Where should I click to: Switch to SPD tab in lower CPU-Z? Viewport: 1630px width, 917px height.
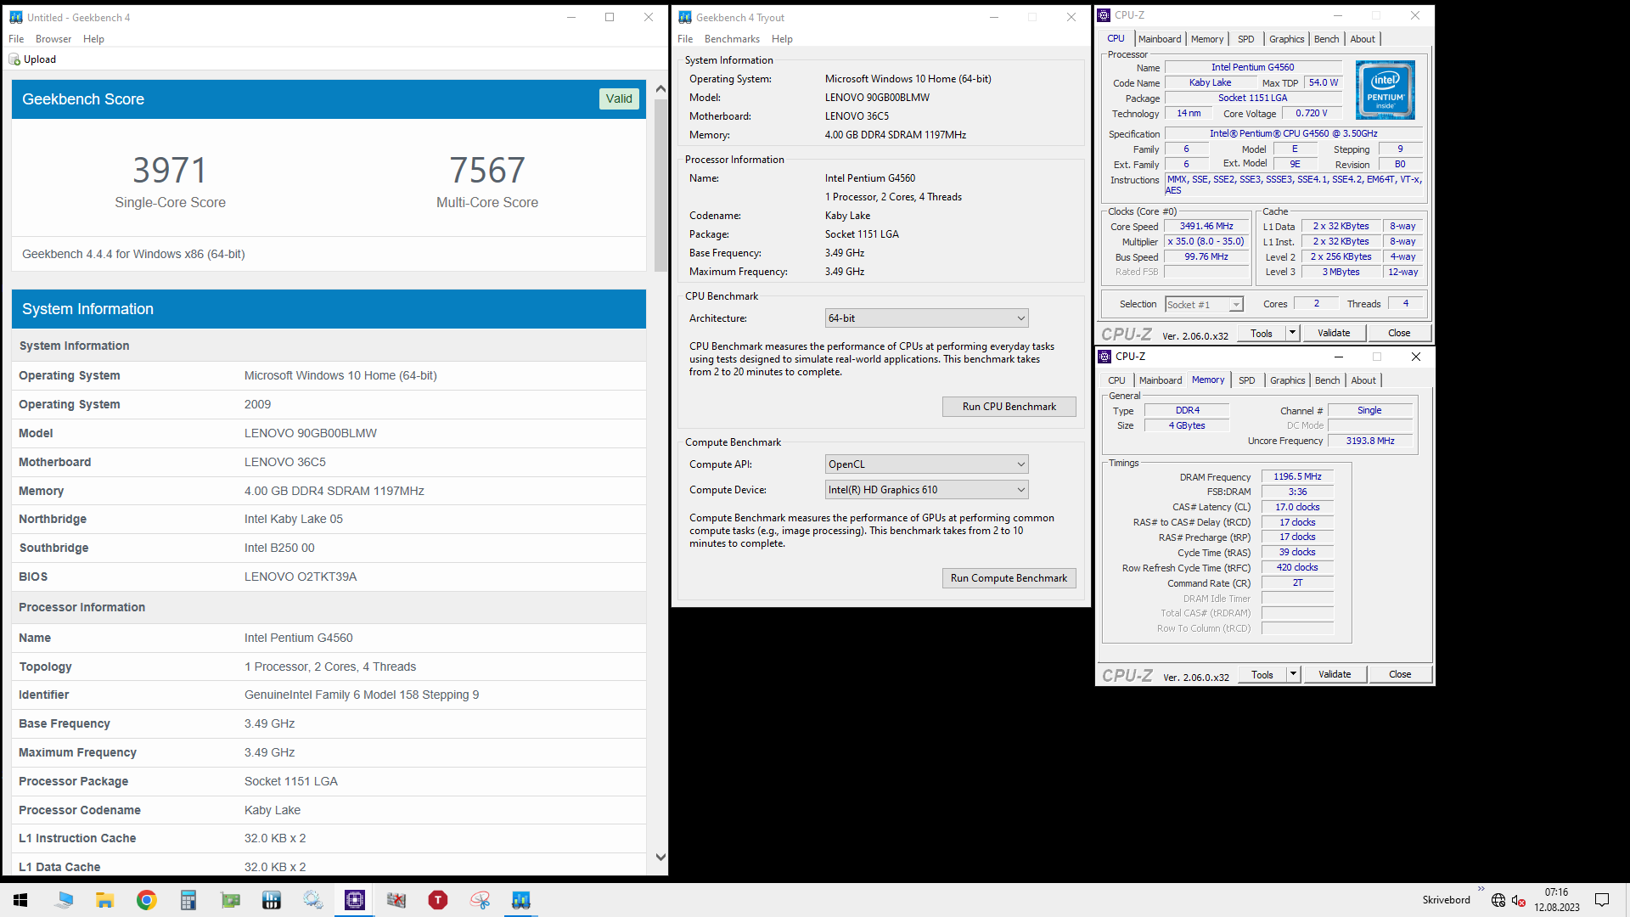coord(1246,380)
